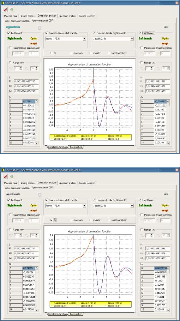Click round gray button beside Approximate, upper window
The height and width of the screenshot is (321, 180).
[40, 28]
